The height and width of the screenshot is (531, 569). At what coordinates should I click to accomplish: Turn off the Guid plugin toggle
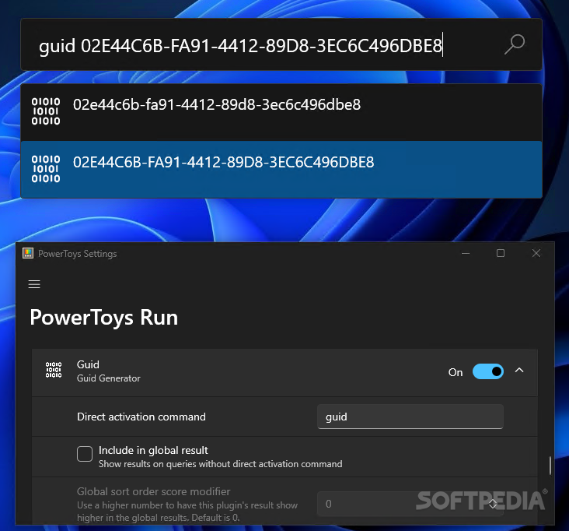pyautogui.click(x=487, y=371)
